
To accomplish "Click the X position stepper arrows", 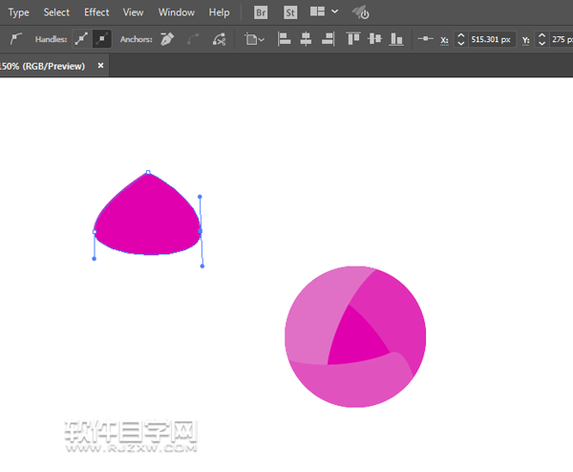I will (460, 39).
